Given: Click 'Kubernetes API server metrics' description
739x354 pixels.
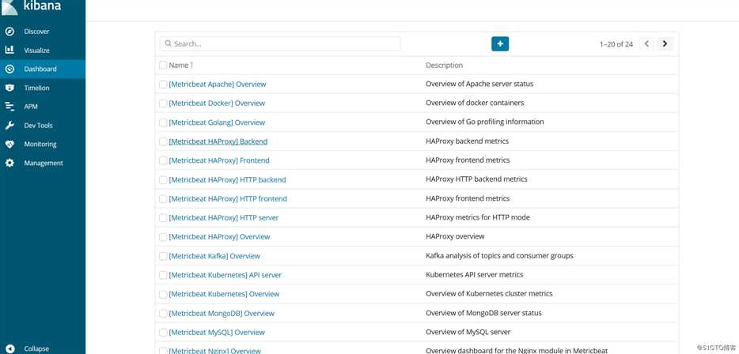Looking at the screenshot, I should click(474, 274).
